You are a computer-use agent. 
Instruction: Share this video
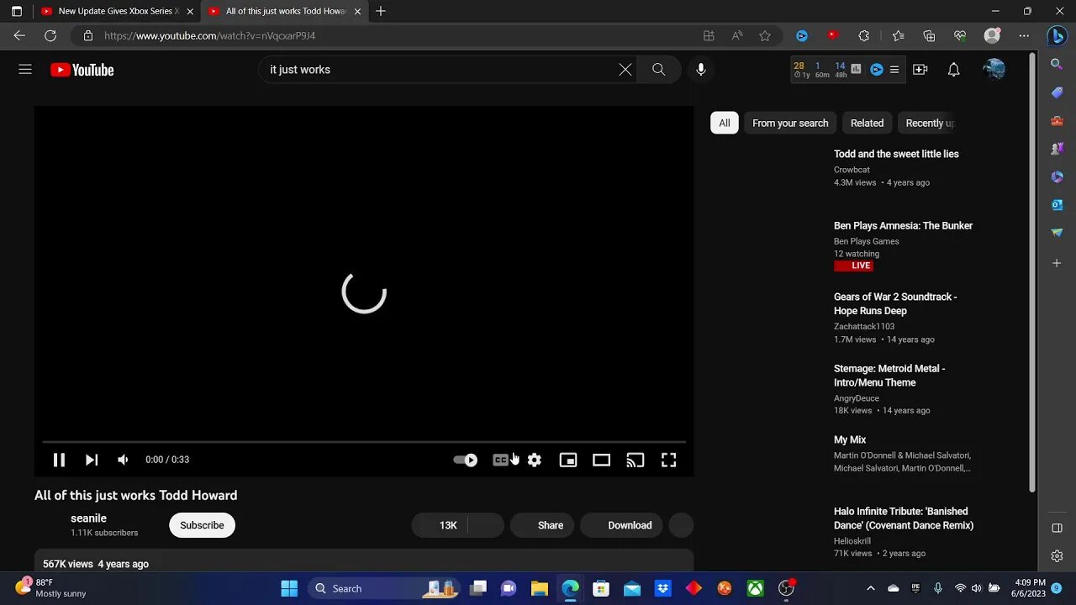(542, 525)
